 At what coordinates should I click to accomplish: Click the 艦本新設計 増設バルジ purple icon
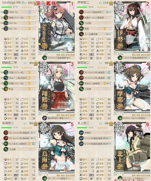[x=44, y=118]
